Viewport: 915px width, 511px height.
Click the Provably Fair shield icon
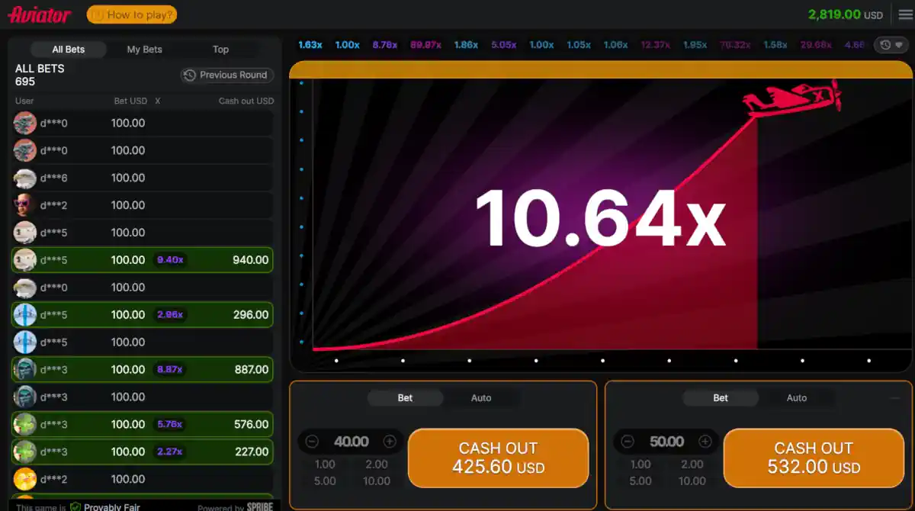75,506
